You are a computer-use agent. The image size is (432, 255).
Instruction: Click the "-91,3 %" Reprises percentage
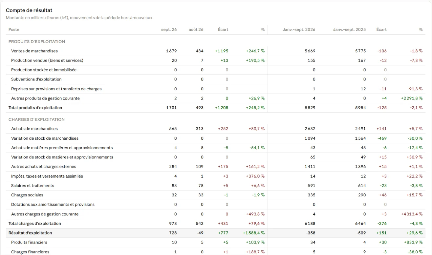coord(415,89)
